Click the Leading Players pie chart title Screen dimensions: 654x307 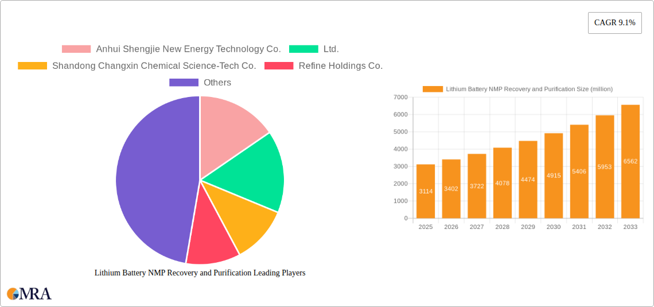coord(200,273)
